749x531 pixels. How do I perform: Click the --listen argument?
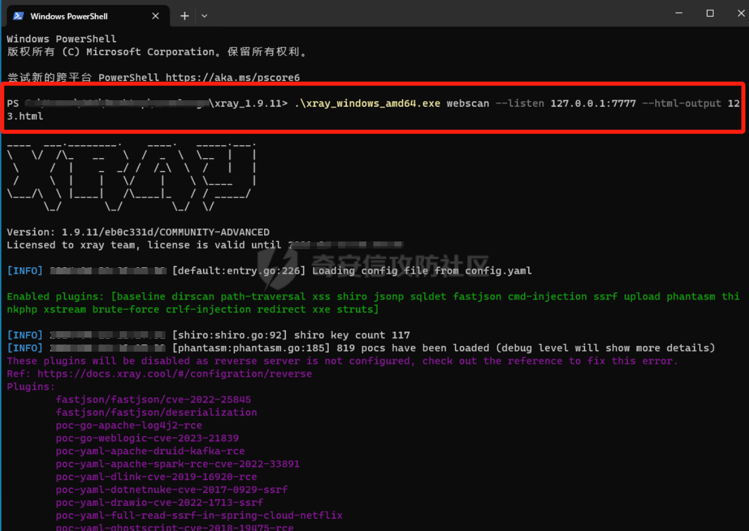click(x=520, y=104)
